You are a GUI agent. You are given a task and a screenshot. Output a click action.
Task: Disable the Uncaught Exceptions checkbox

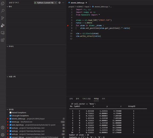click(10, 115)
